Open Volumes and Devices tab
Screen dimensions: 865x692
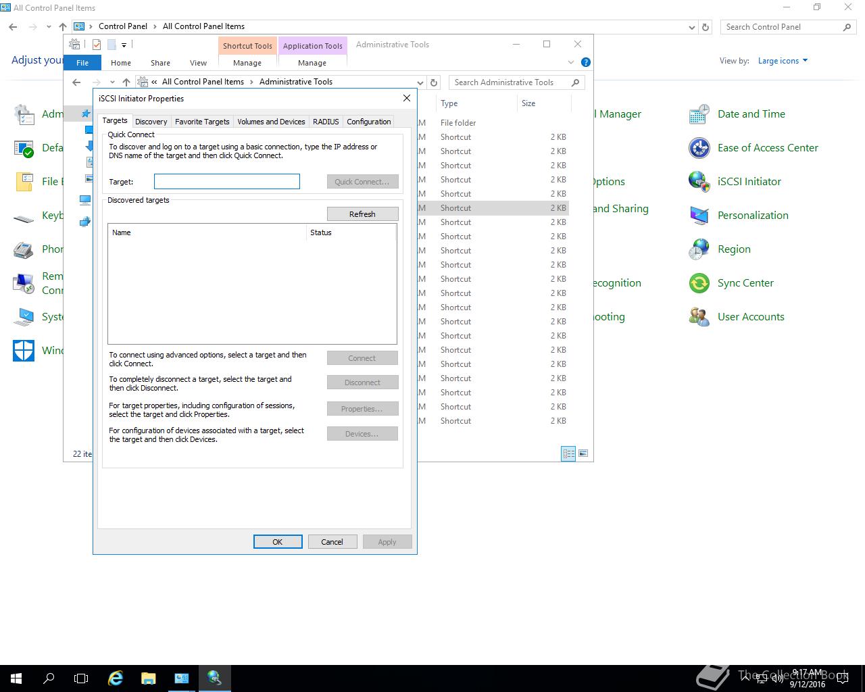pos(271,122)
